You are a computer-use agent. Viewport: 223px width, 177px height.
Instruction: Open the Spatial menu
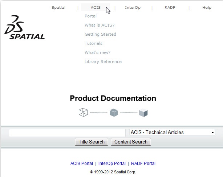pos(58,8)
